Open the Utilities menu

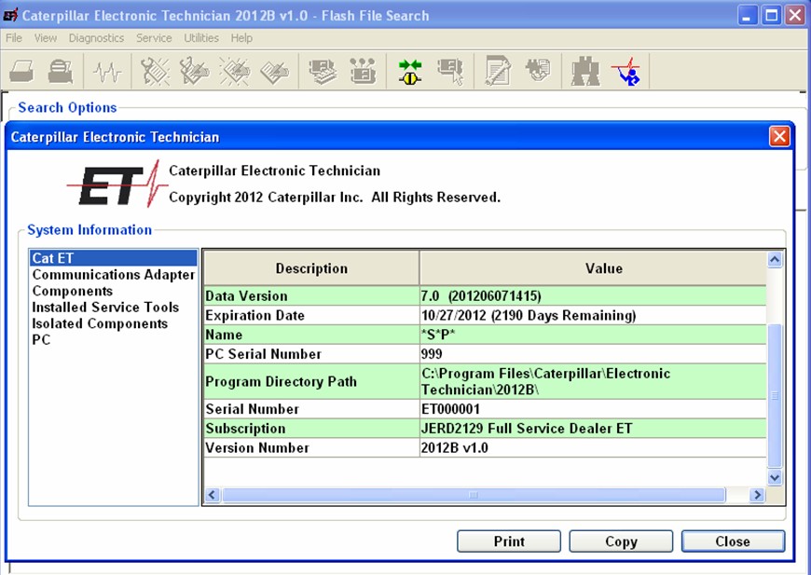click(x=201, y=38)
